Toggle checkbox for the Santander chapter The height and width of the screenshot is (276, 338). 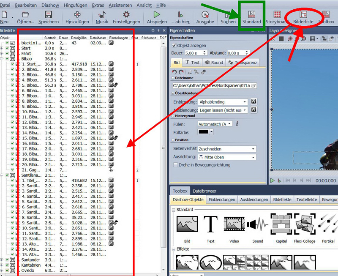click(7, 260)
